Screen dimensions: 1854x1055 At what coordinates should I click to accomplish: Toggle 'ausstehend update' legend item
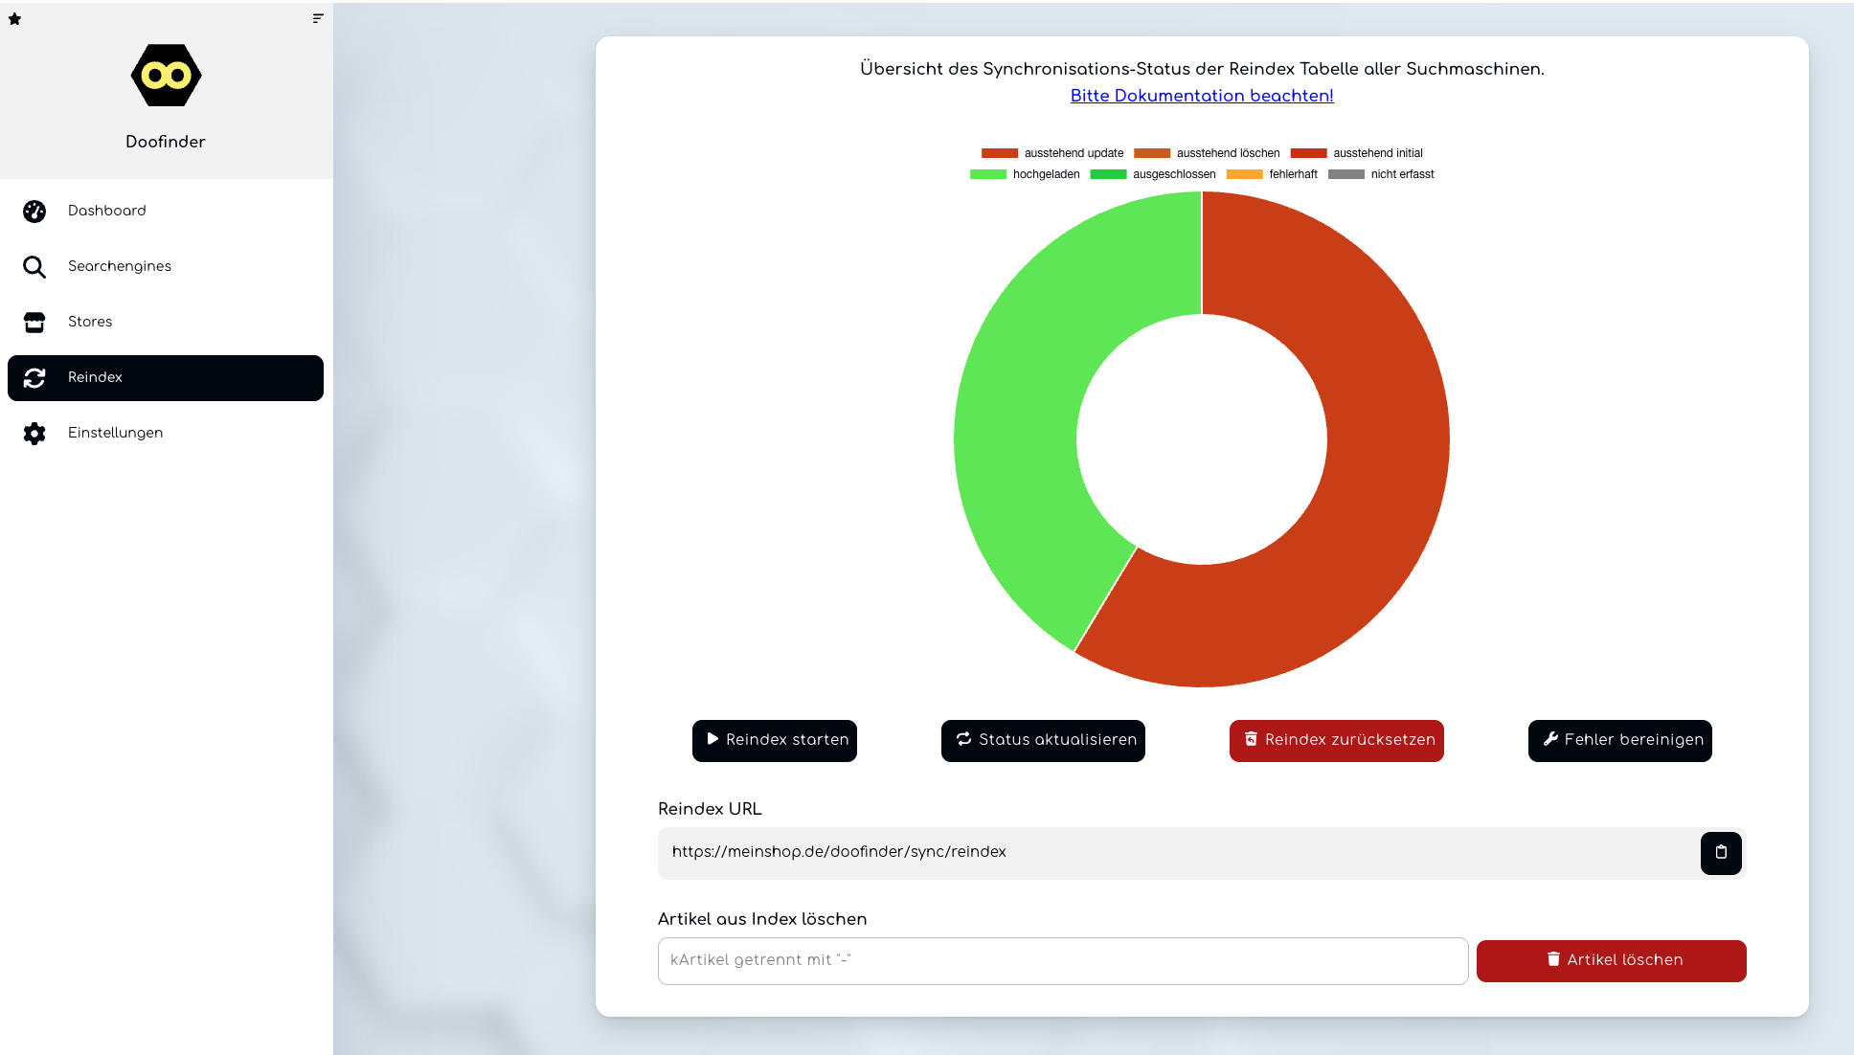pos(1052,153)
